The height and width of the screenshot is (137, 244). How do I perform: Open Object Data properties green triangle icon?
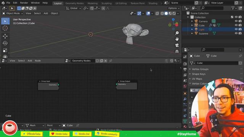[x=185, y=121]
